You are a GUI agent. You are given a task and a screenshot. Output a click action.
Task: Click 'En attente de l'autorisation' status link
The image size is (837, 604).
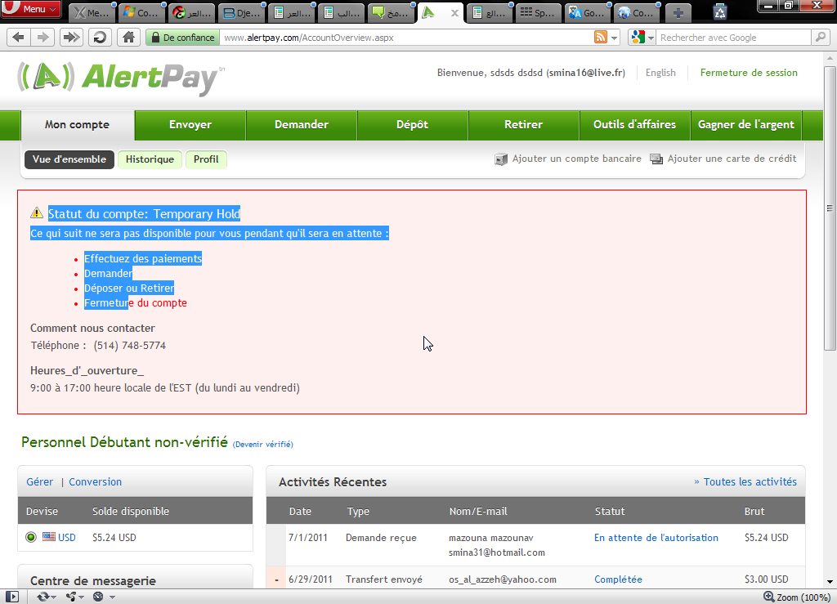click(x=656, y=538)
